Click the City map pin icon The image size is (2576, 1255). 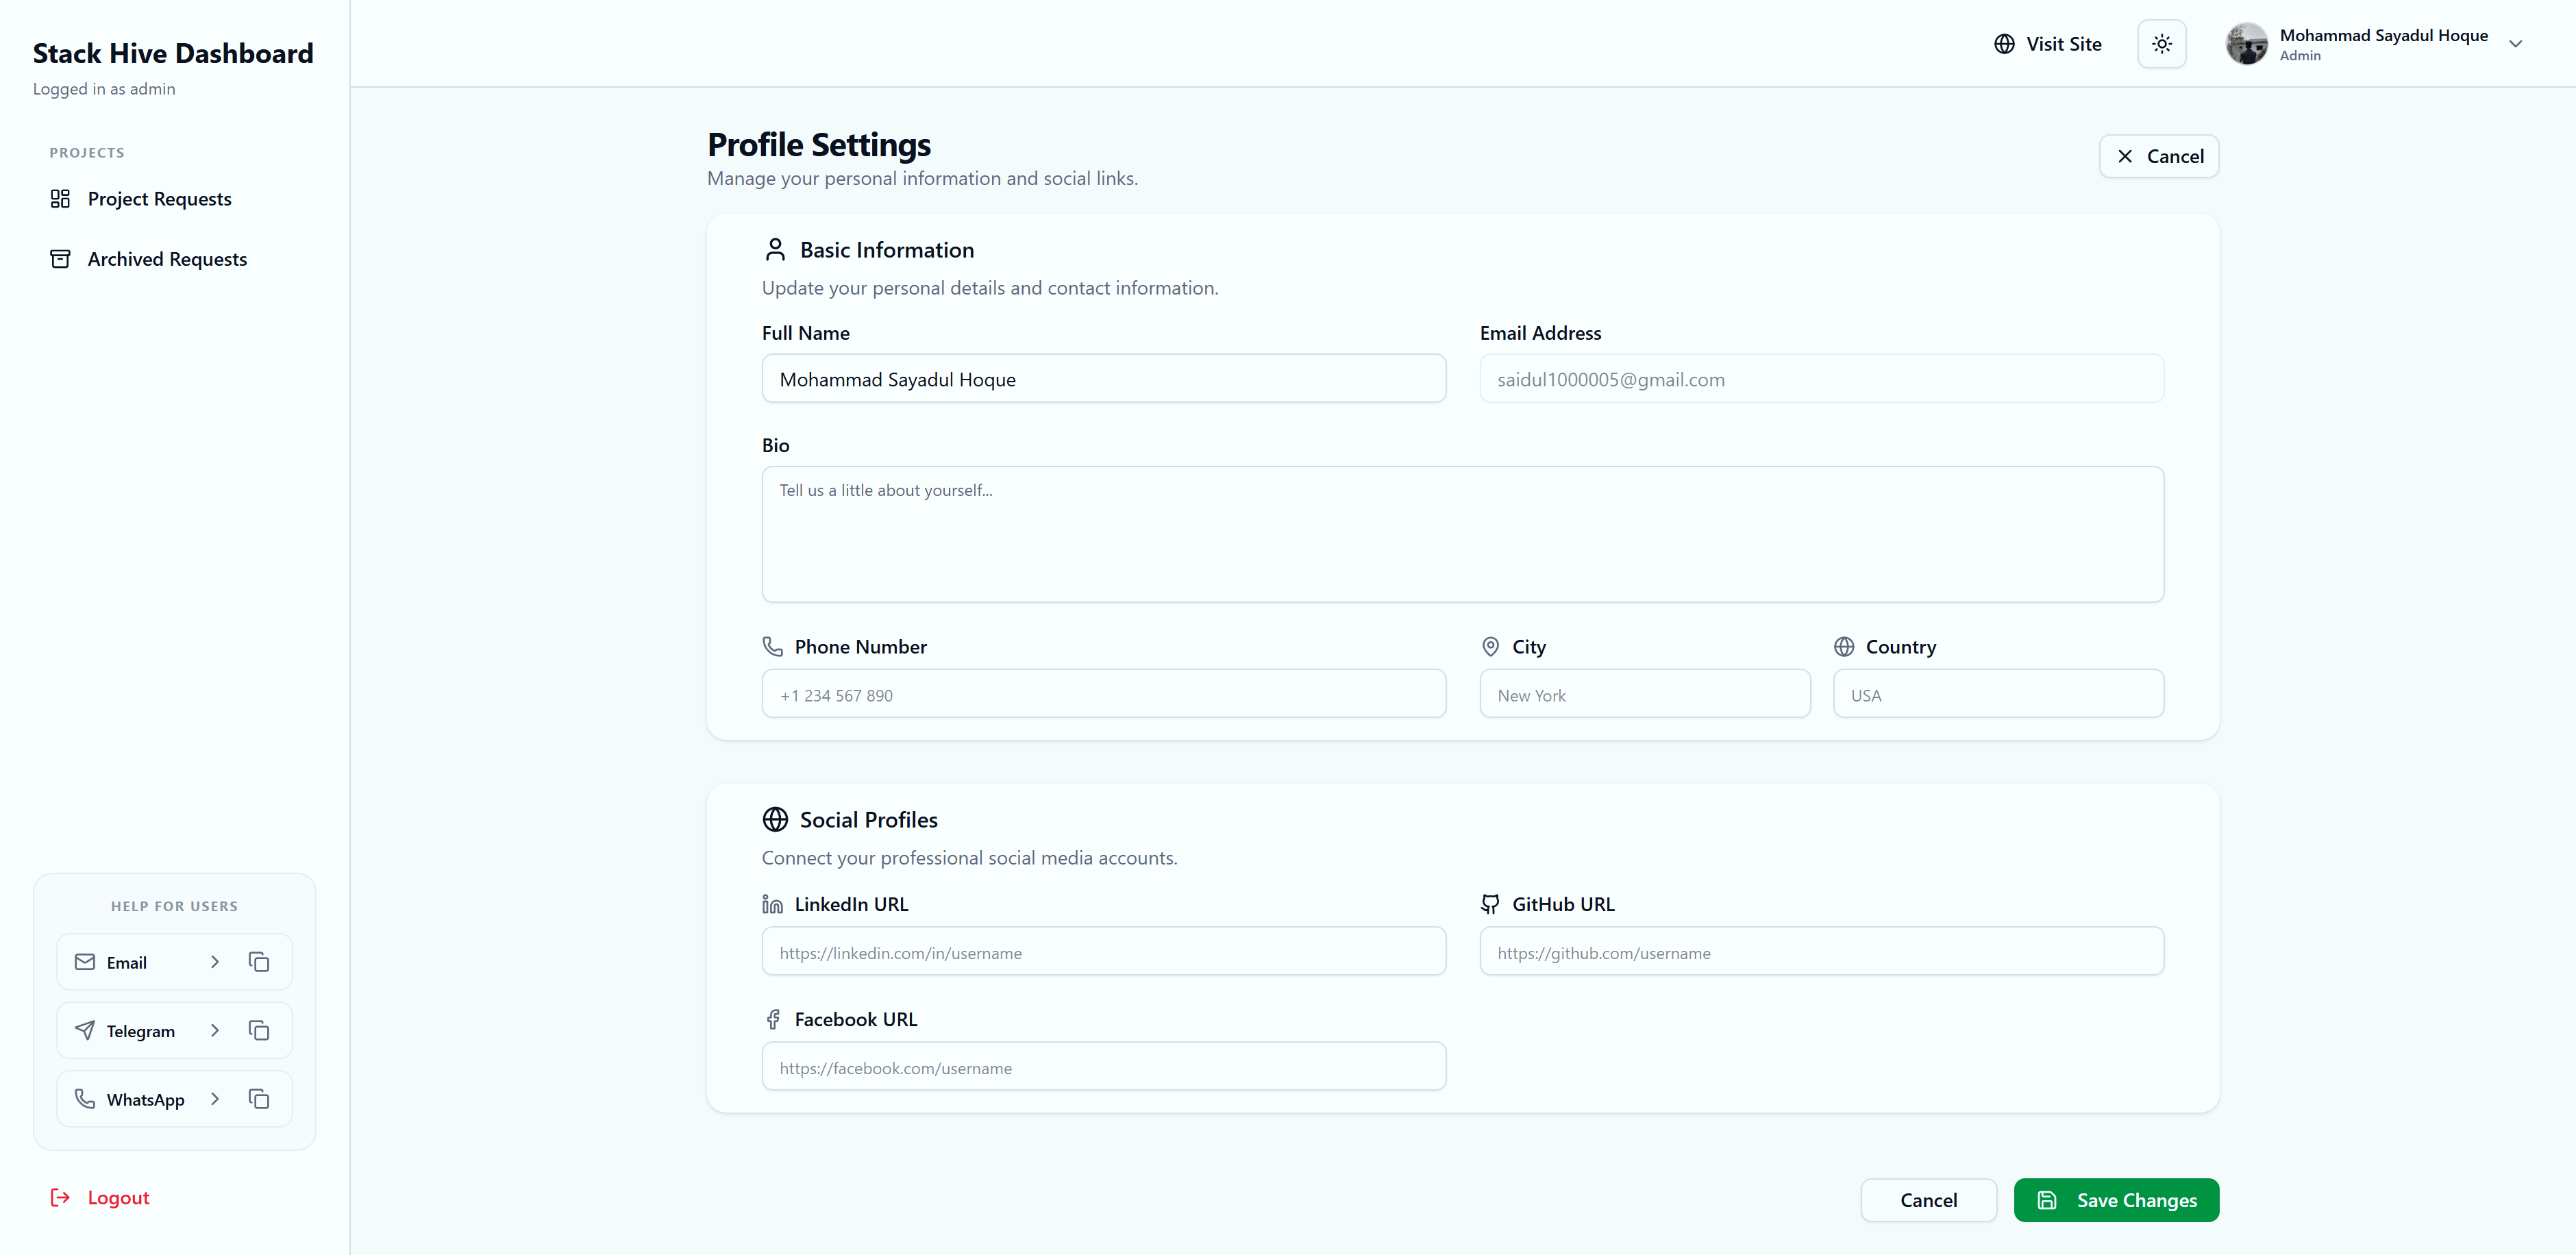pyautogui.click(x=1490, y=646)
